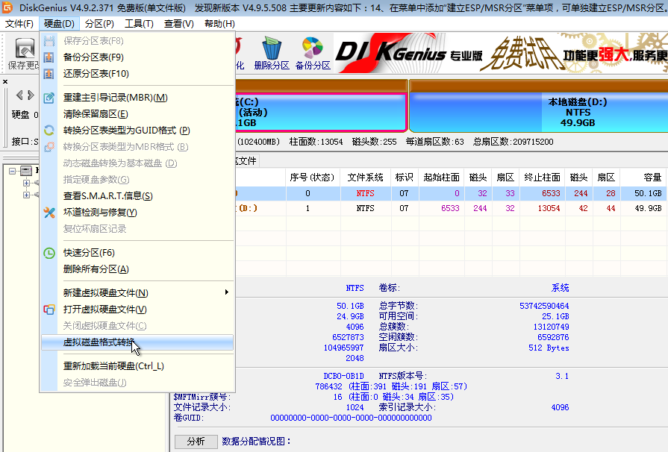
Task: Click the 转换分区表类型为GUID格式 icon
Action: tap(49, 131)
